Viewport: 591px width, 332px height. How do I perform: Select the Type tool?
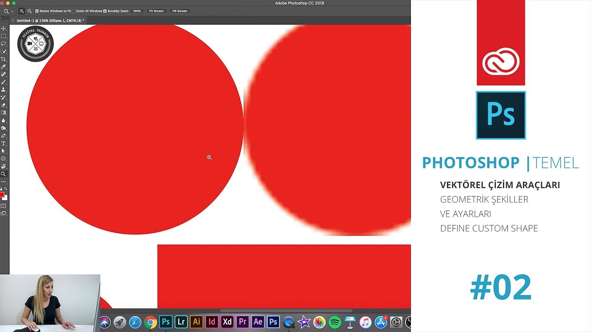4,143
